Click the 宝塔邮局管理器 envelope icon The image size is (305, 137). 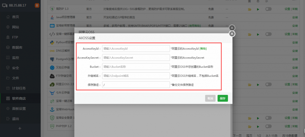click(52, 26)
